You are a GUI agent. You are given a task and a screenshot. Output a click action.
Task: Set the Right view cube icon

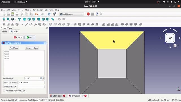click(33, 19)
